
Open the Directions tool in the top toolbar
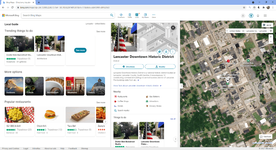121,16
